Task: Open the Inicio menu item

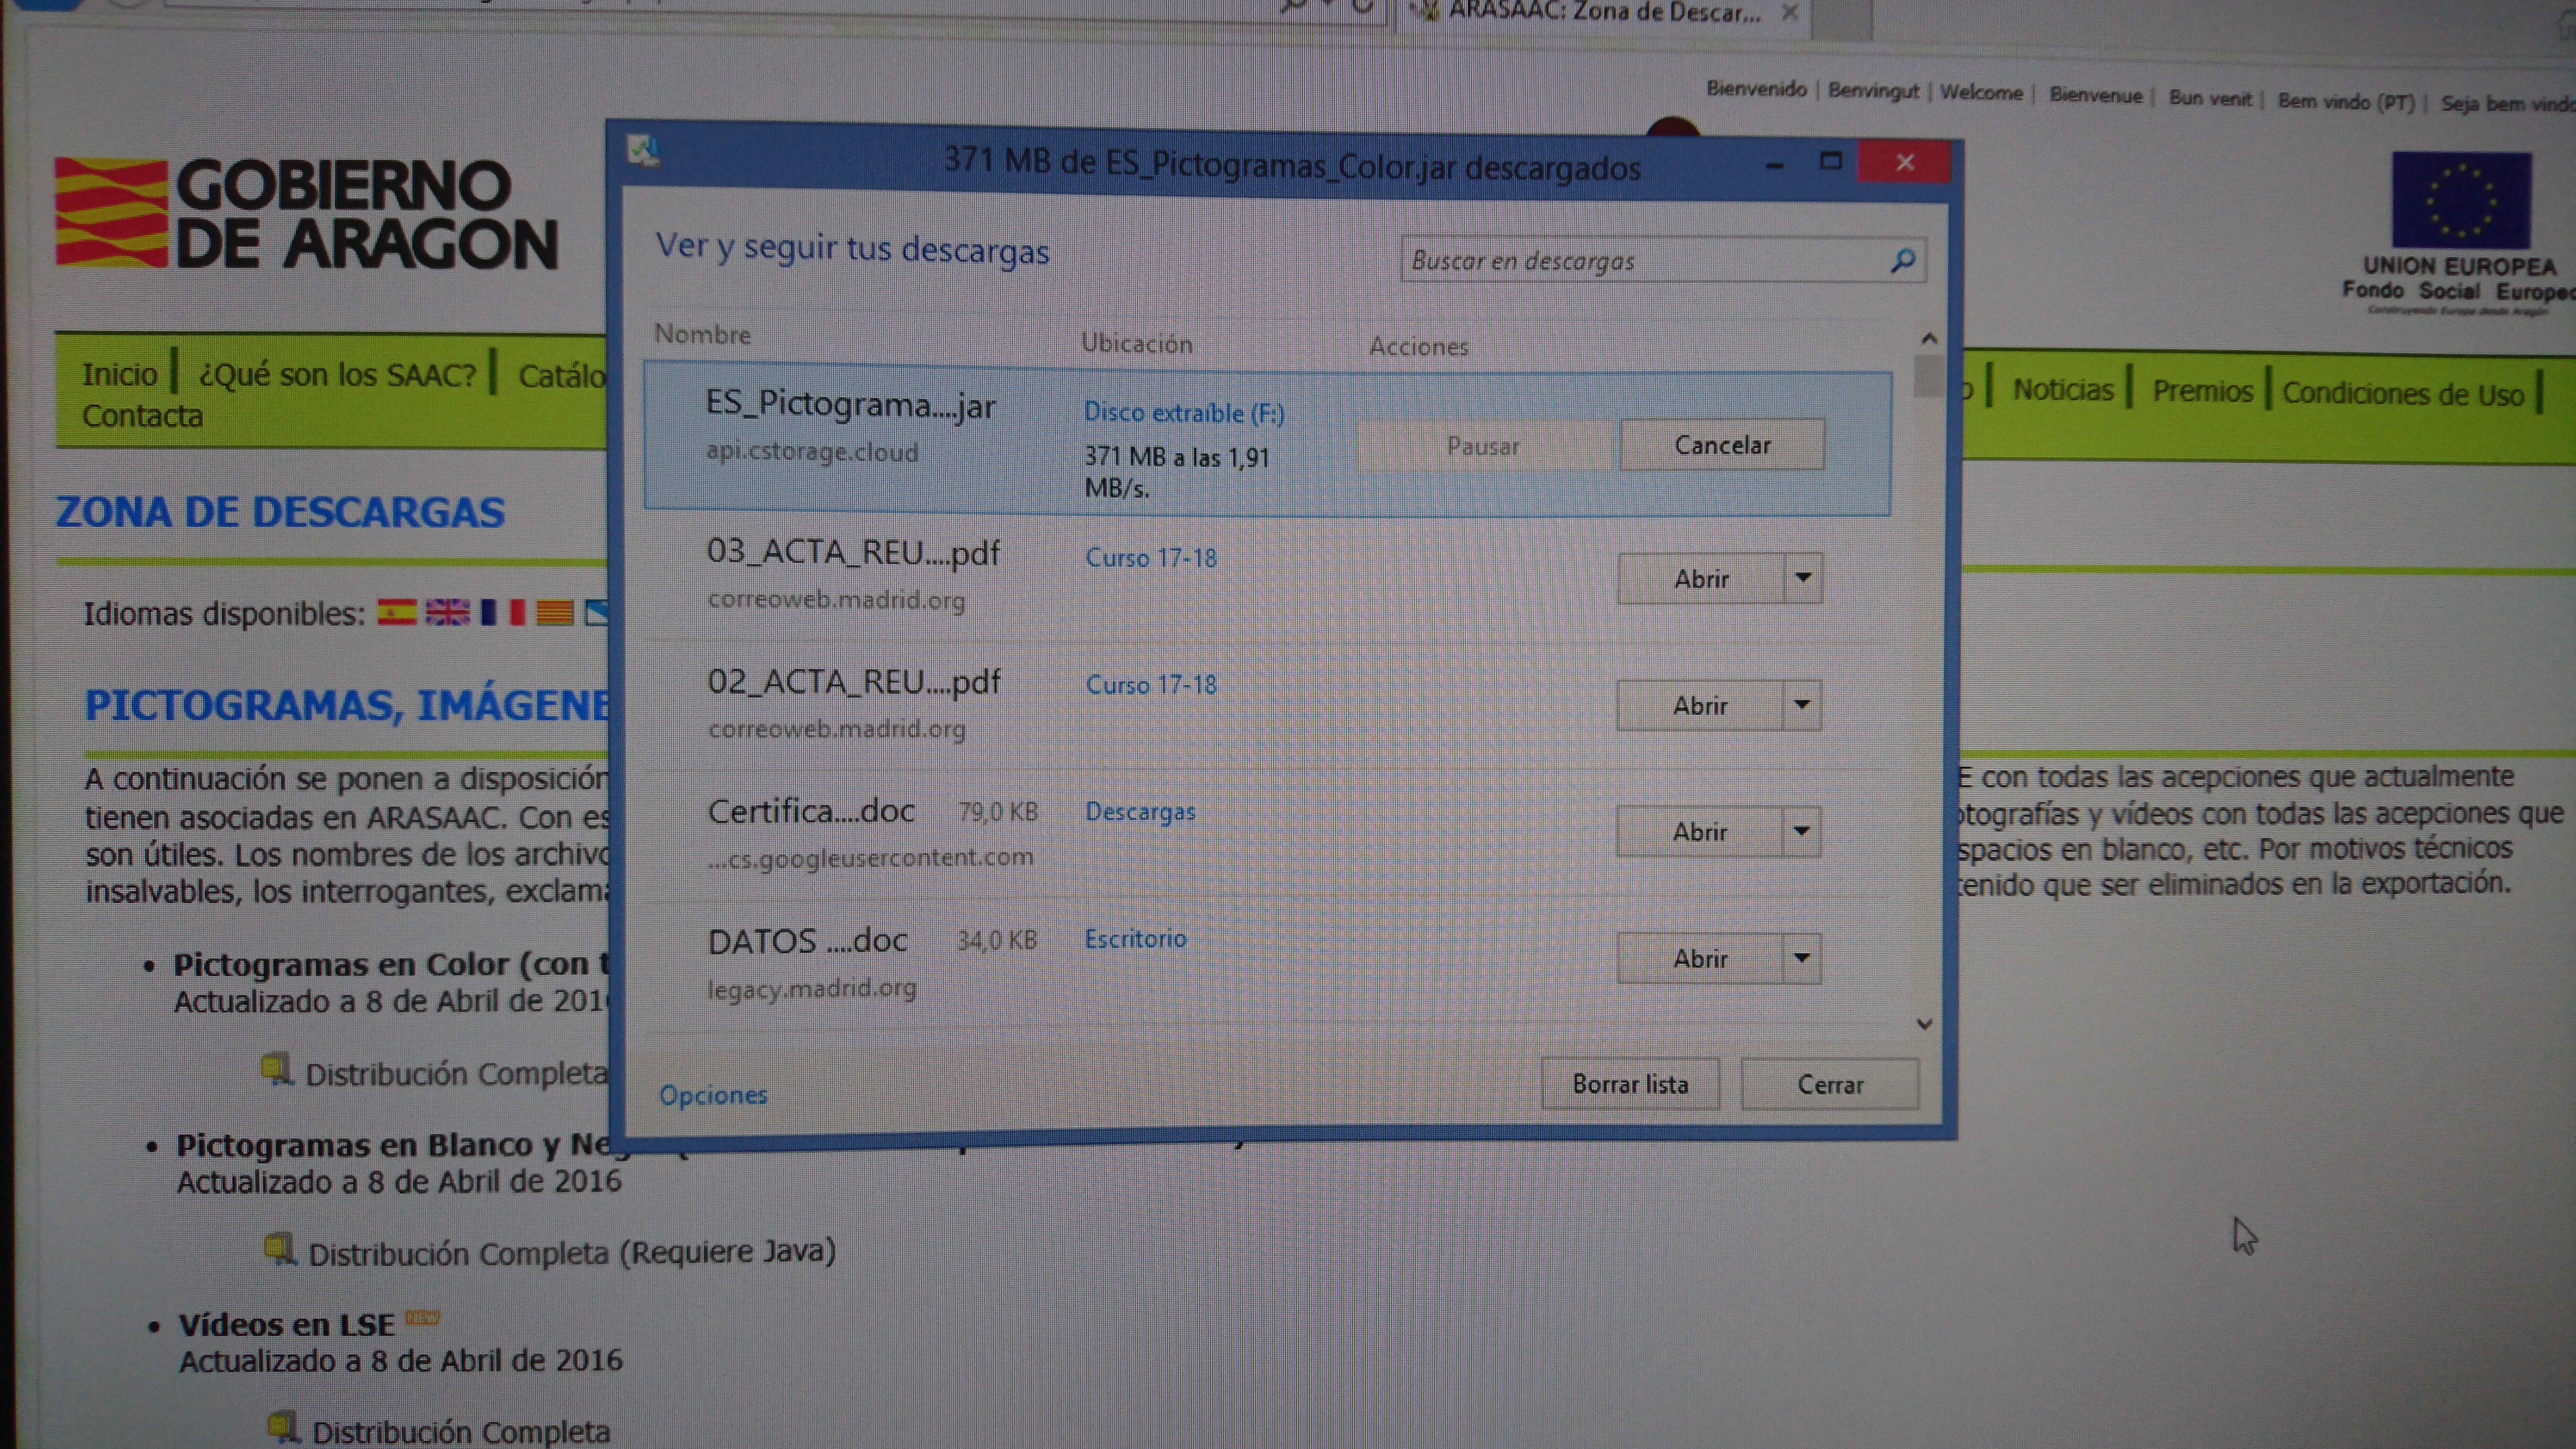Action: pos(120,374)
